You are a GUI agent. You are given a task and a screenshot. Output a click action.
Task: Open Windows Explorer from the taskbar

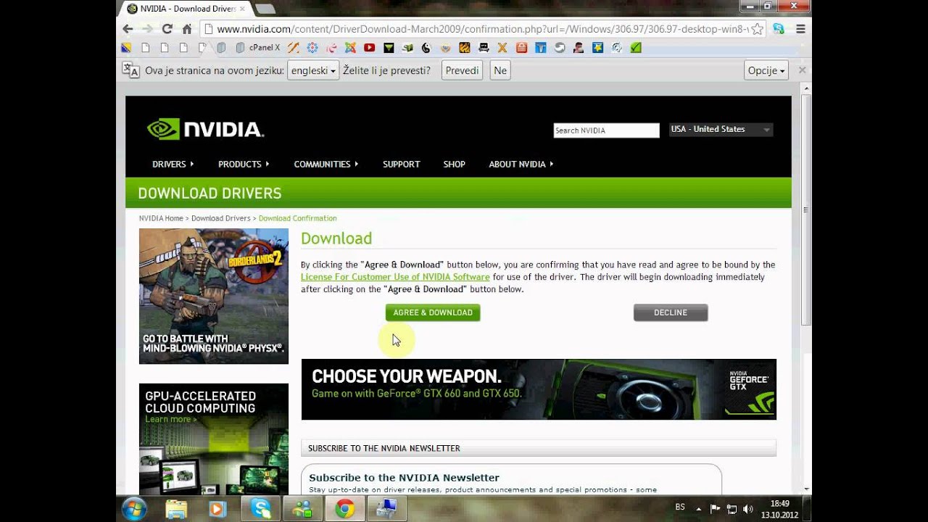(x=176, y=509)
